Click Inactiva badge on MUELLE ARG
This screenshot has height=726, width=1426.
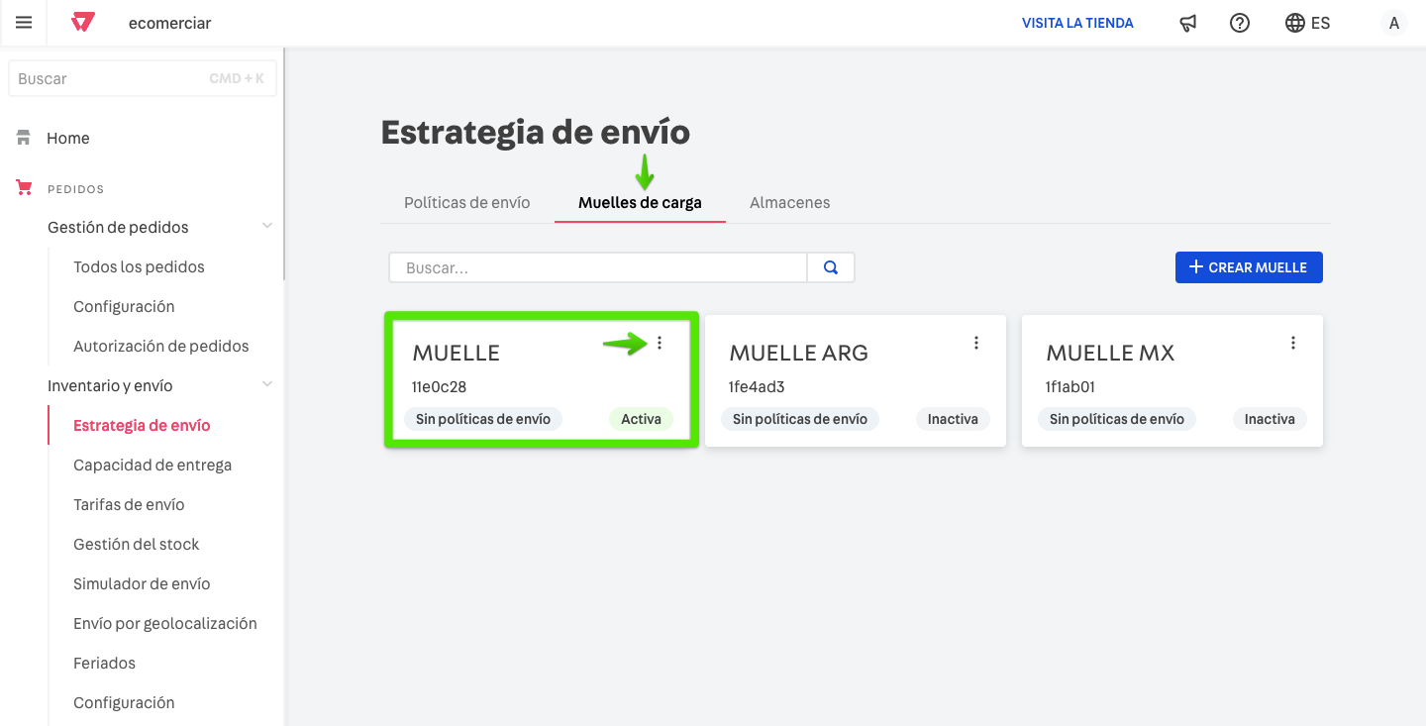pos(953,419)
